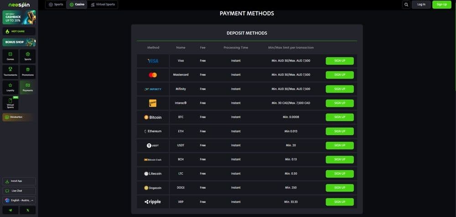Click Sign Up in the BCH row
Viewport: 456px width, 217px height.
point(340,159)
